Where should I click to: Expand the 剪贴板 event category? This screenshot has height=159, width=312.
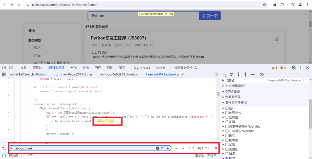pos(223,149)
